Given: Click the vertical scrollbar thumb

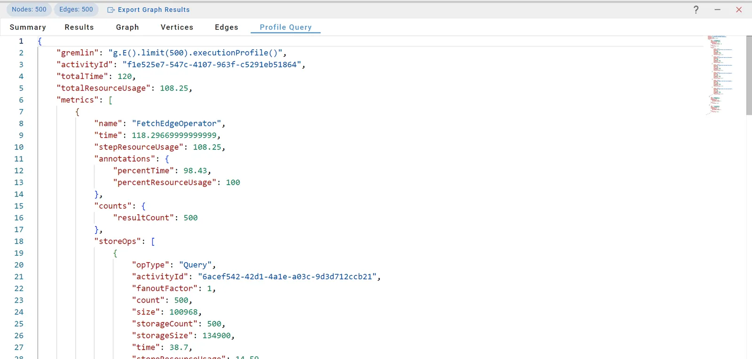Looking at the screenshot, I should point(749,75).
